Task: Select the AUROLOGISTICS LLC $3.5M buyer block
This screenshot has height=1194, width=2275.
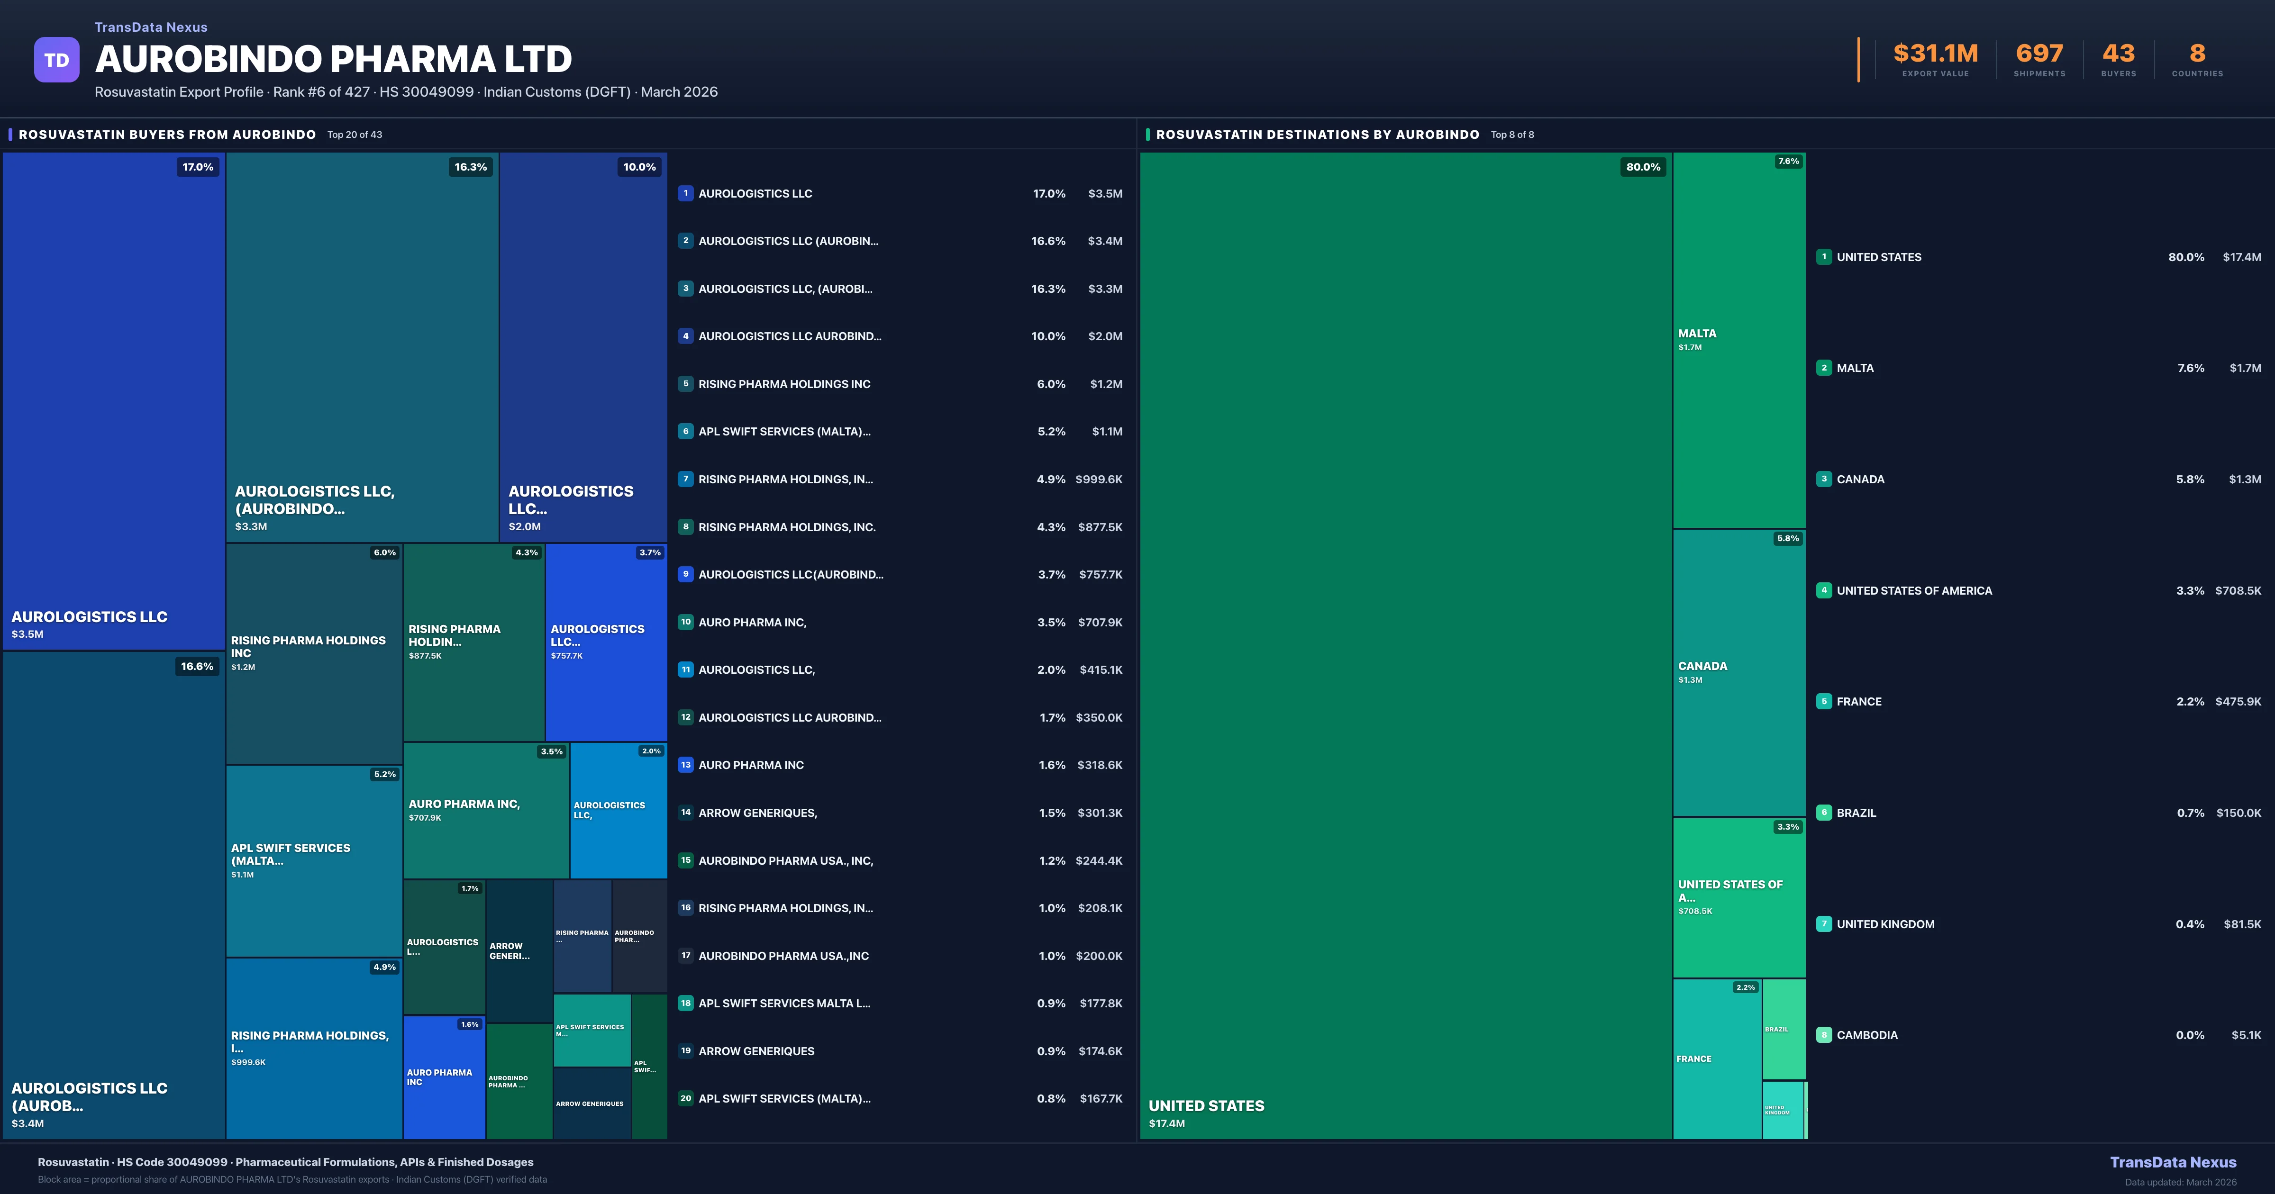Action: point(113,402)
